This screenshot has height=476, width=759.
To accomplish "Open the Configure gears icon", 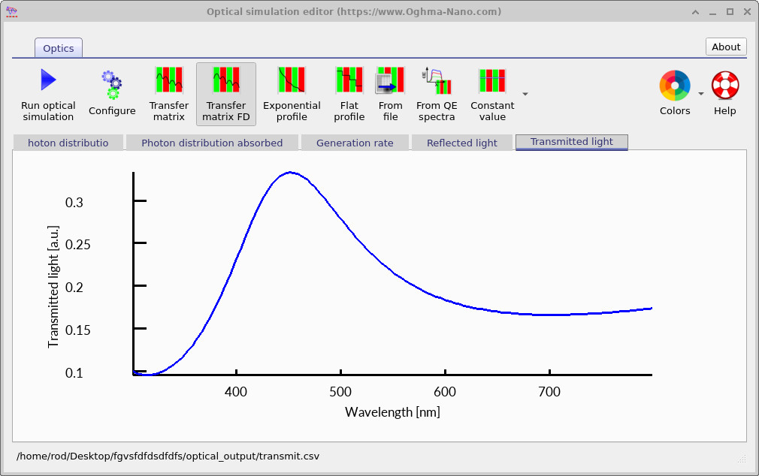I will click(112, 95).
